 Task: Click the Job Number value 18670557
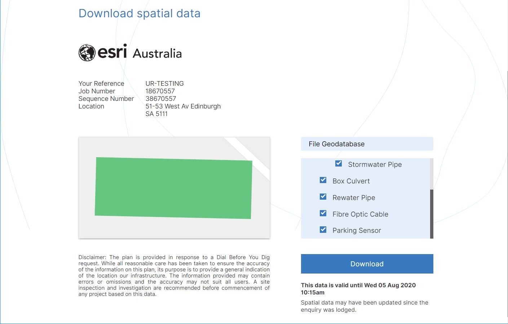(x=160, y=91)
